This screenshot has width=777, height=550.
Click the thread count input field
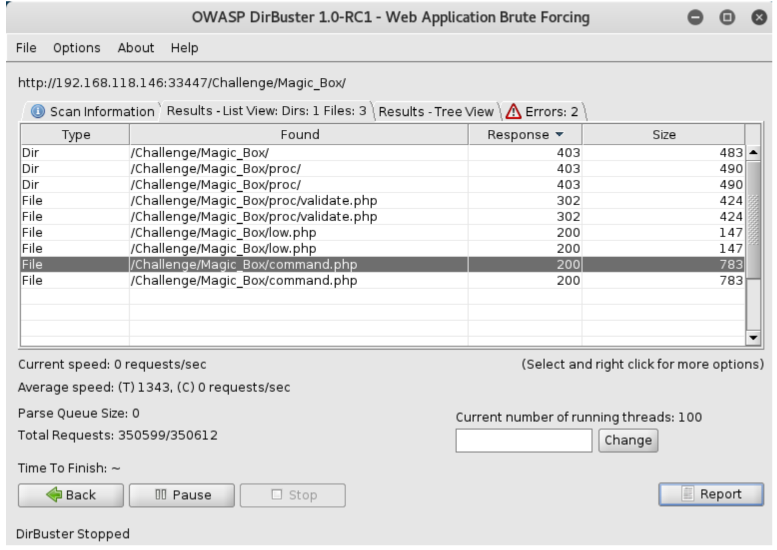tap(524, 440)
